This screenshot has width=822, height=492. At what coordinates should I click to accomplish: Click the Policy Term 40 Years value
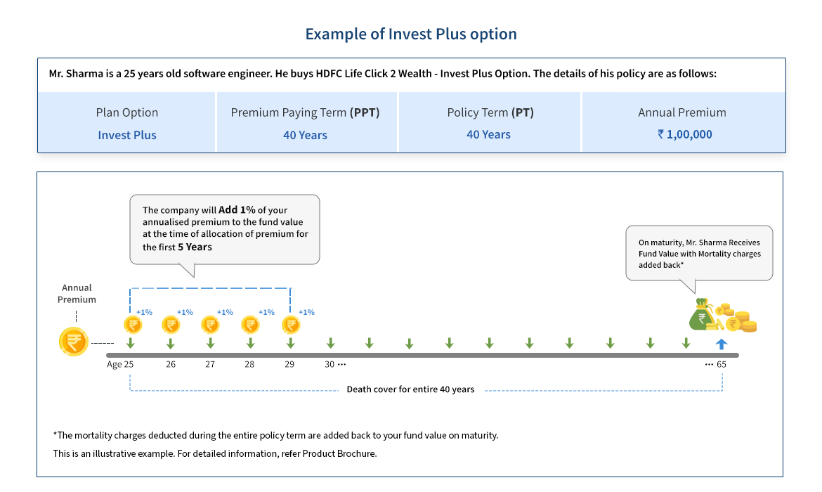[488, 134]
